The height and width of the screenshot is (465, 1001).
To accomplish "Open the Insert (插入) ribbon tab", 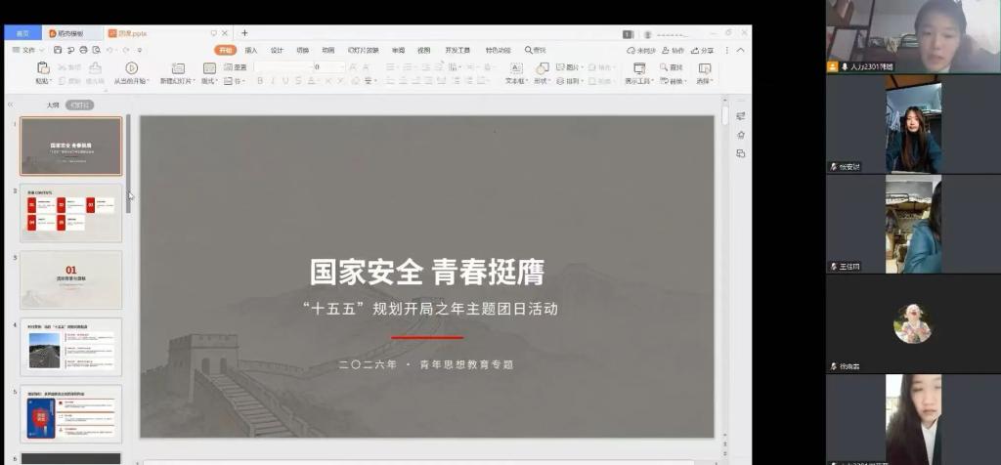I will [x=251, y=50].
